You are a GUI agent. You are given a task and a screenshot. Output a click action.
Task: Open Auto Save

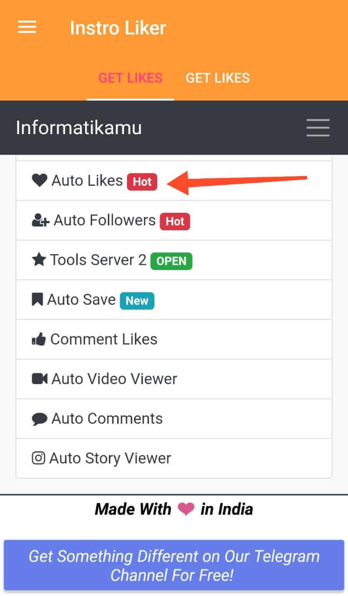pos(174,300)
